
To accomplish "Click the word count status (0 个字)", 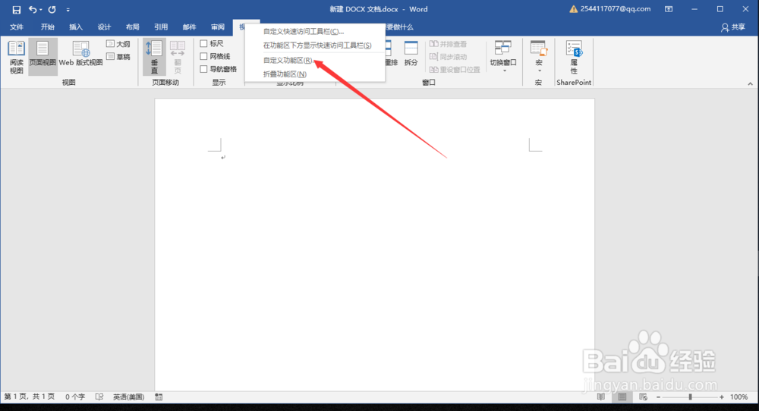I will click(x=75, y=397).
